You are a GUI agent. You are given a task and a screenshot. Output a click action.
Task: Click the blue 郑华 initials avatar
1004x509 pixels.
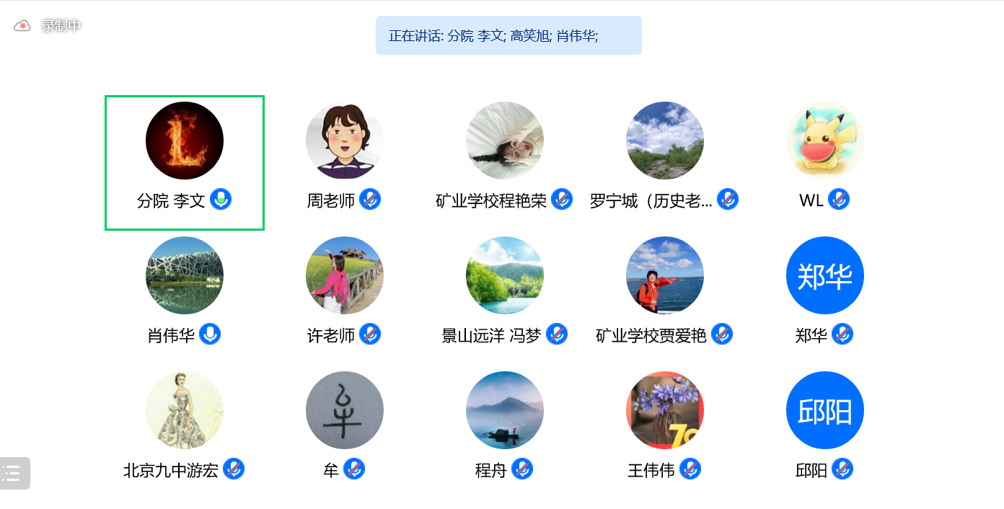[825, 275]
